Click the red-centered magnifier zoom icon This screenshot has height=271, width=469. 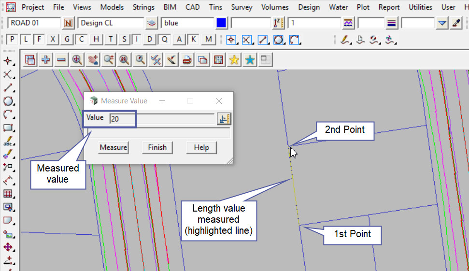(x=124, y=60)
